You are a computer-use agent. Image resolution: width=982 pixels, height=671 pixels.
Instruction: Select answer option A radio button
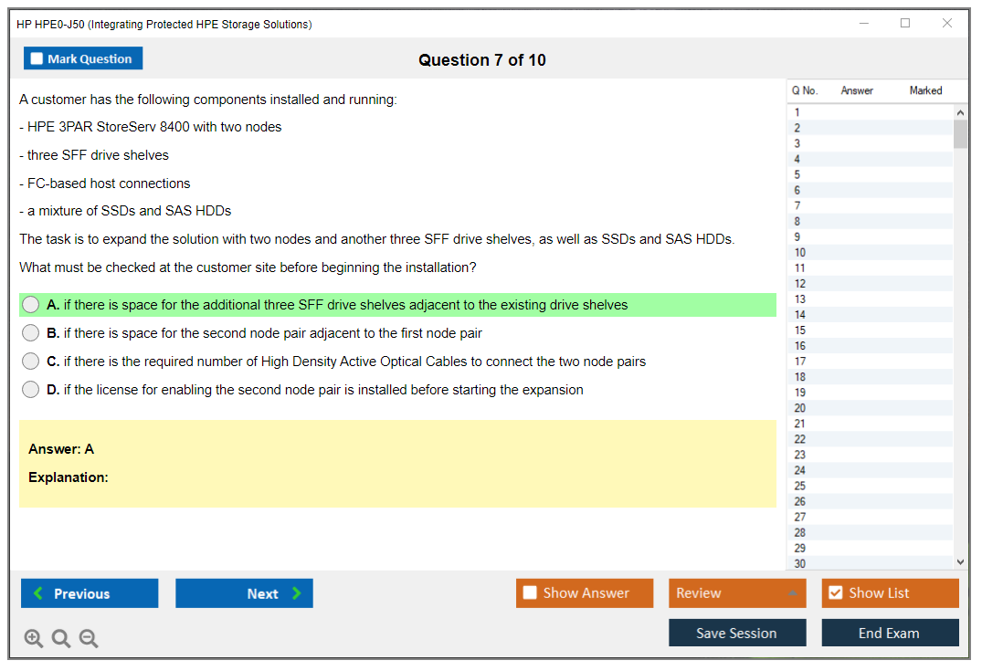click(x=31, y=305)
